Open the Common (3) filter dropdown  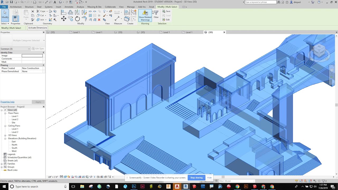pos(15,49)
